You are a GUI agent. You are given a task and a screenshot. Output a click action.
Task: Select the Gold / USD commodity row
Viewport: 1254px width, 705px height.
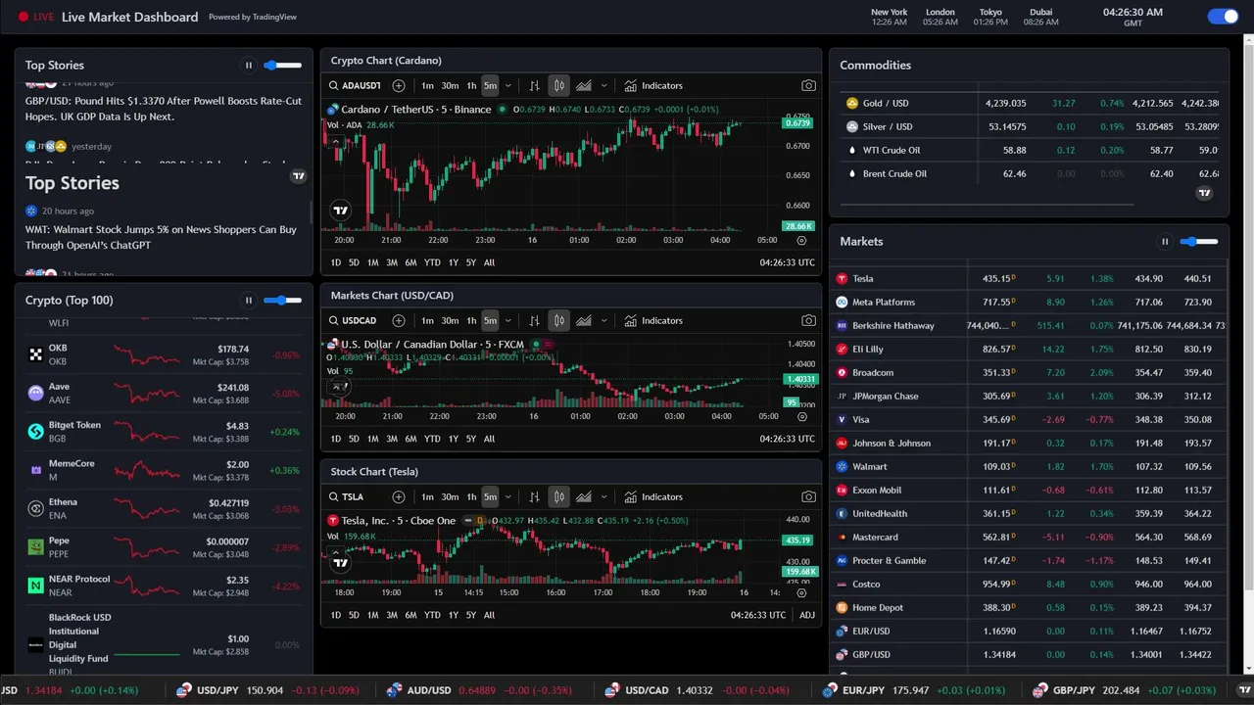click(1029, 103)
